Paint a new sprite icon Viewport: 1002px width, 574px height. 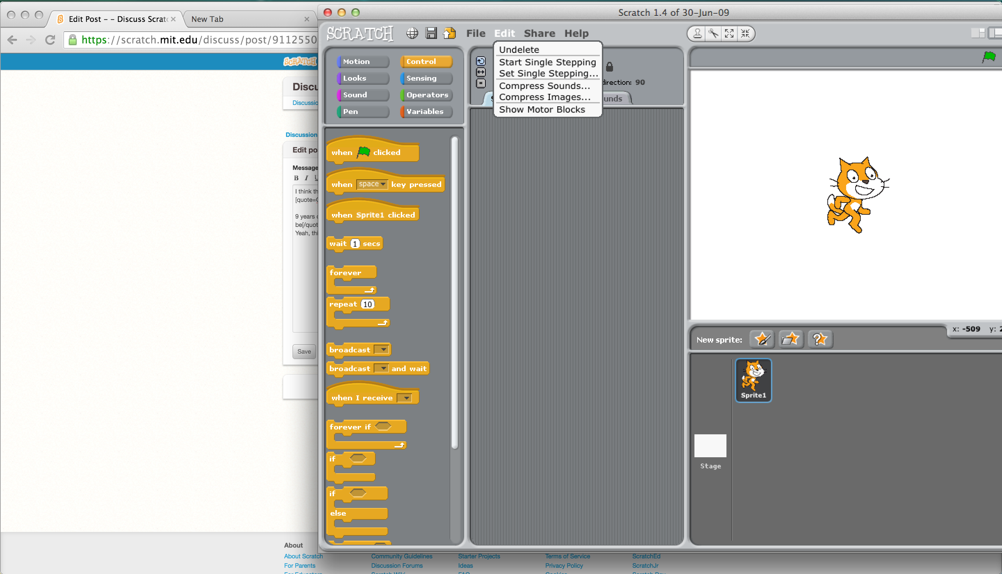point(762,339)
